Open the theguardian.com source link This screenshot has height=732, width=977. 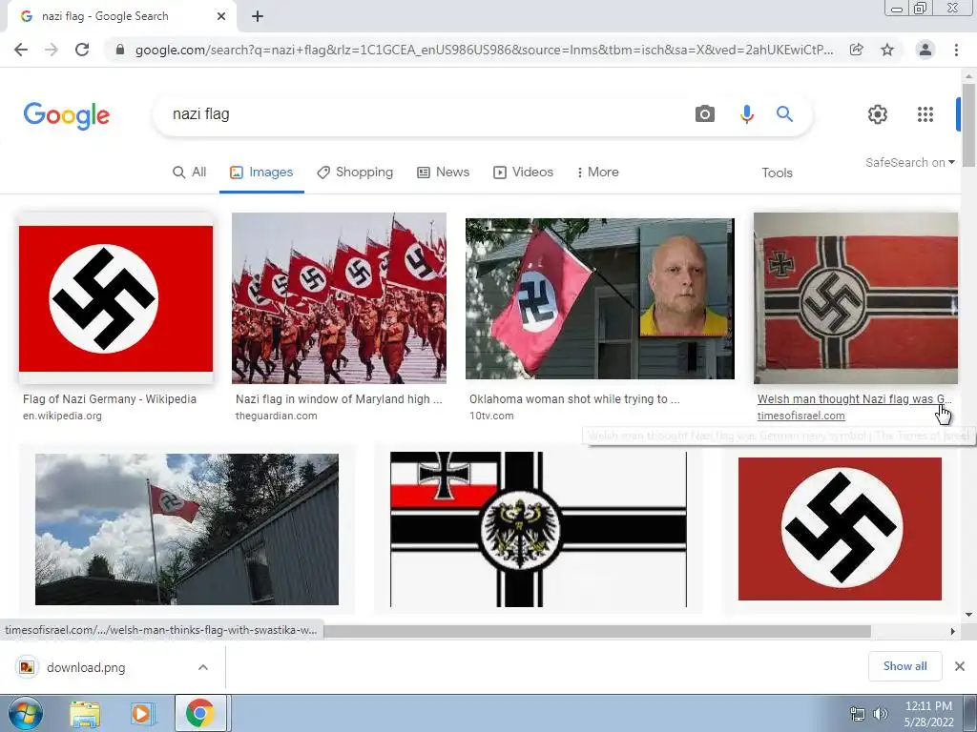point(276,416)
